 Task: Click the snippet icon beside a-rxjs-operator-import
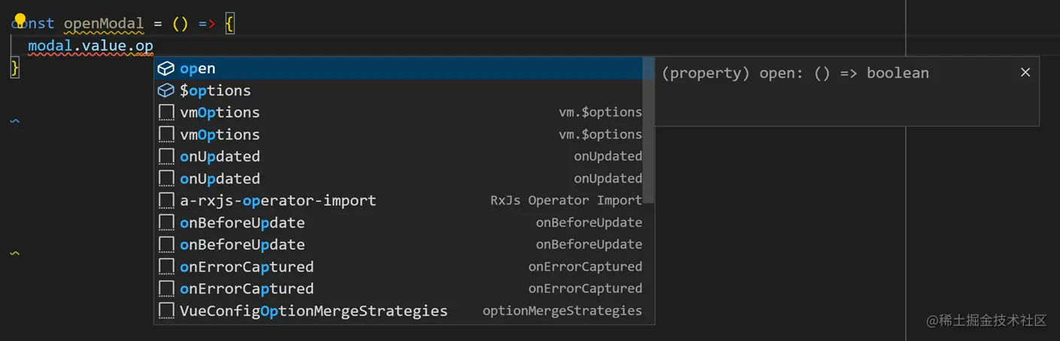166,201
